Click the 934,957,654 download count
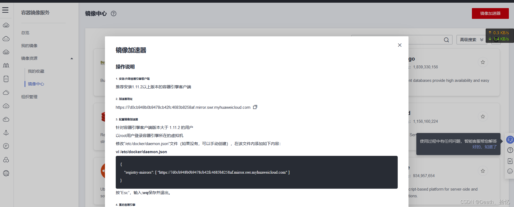This screenshot has width=514, height=207. point(424,176)
